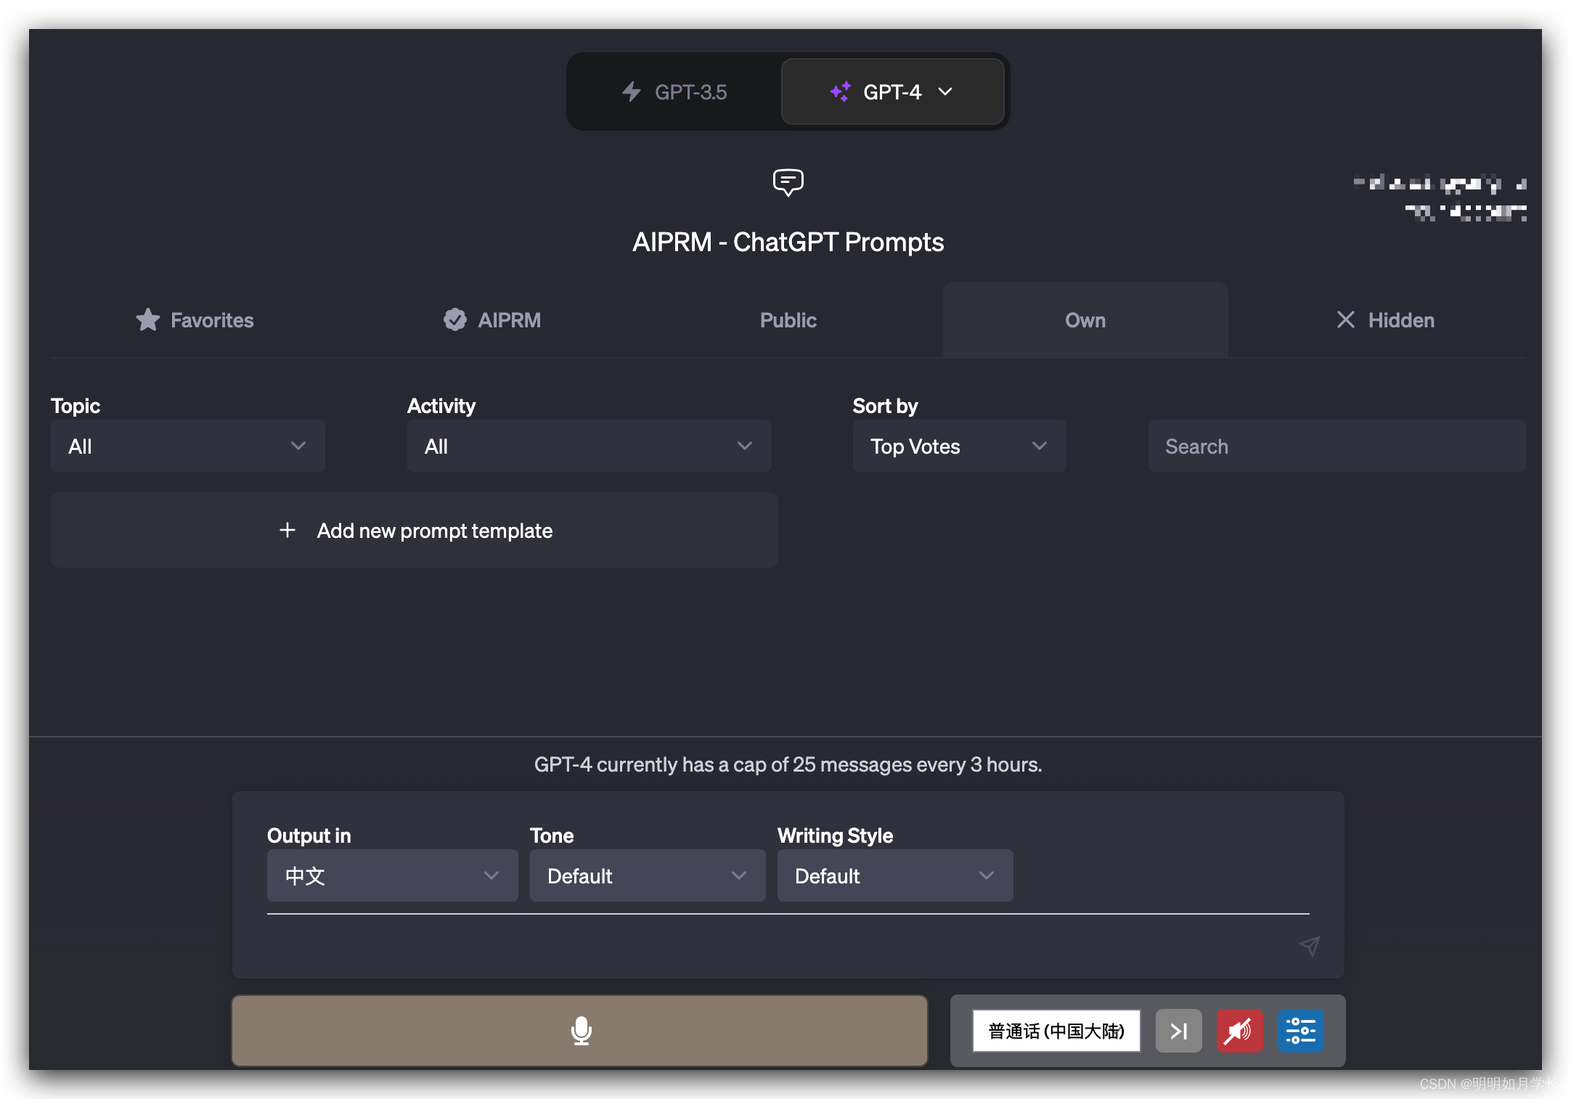1571x1099 pixels.
Task: Focus the Search prompts field
Action: [x=1337, y=446]
